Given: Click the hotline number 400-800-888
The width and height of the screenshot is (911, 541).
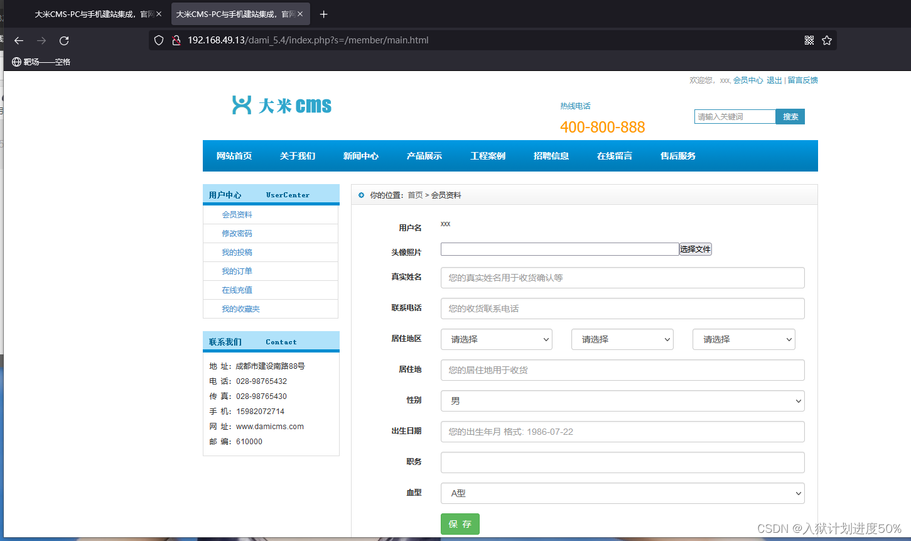Looking at the screenshot, I should point(603,127).
